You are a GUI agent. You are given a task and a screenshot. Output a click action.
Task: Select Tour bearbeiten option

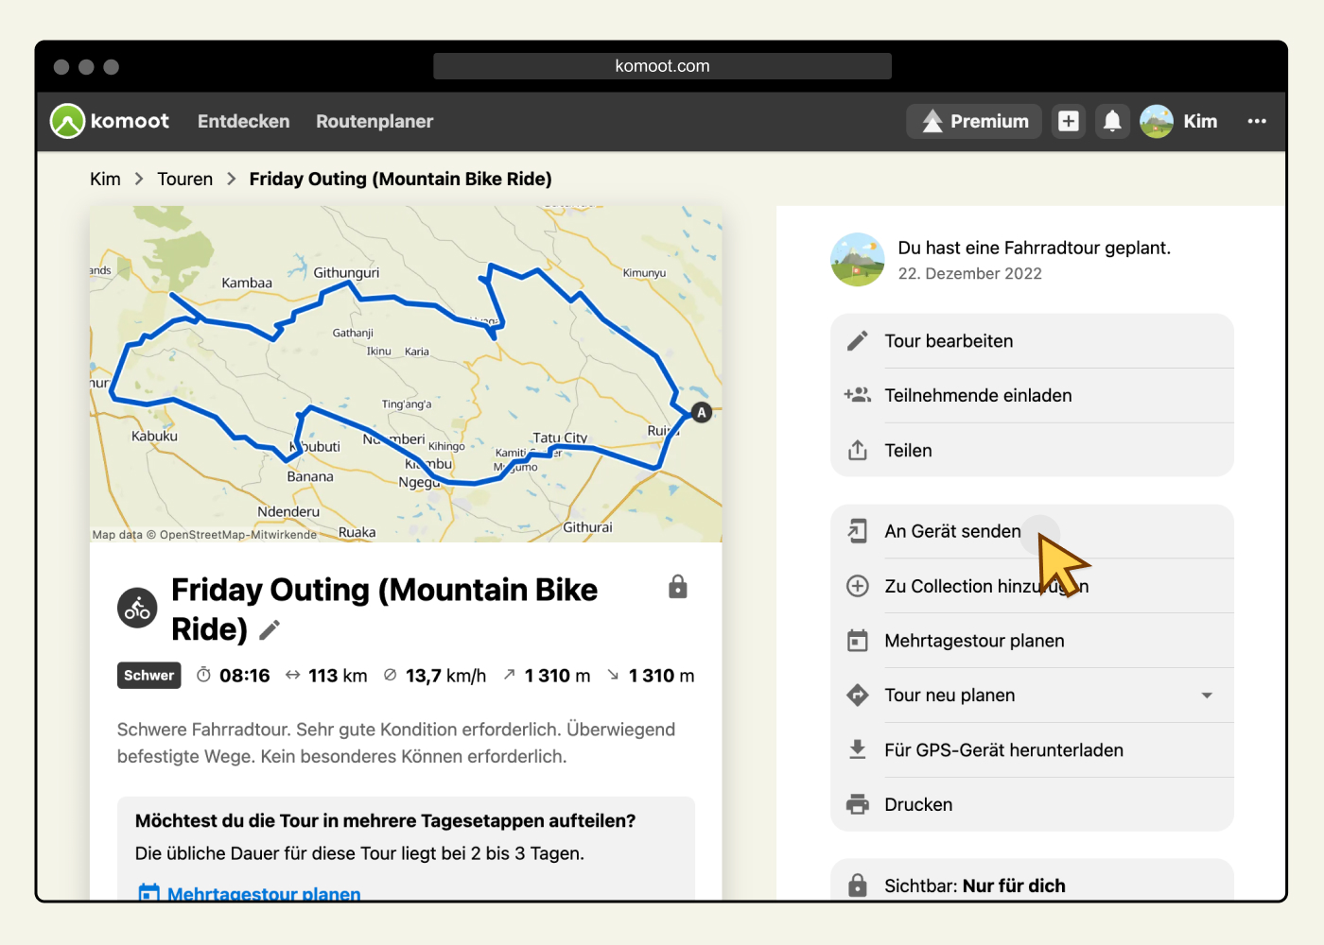click(1032, 341)
